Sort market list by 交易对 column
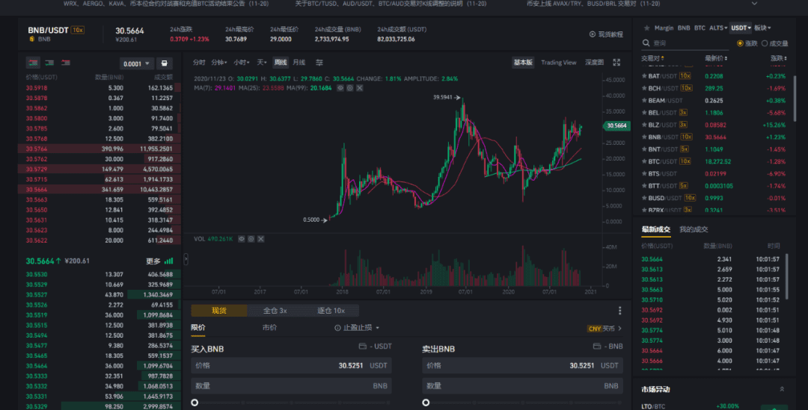Screen dimensions: 808x410 click(x=652, y=58)
